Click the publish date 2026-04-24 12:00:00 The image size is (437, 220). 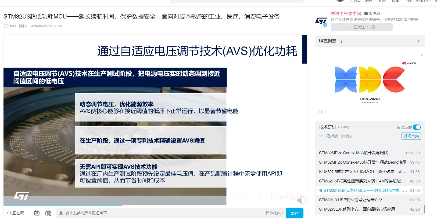46,26
